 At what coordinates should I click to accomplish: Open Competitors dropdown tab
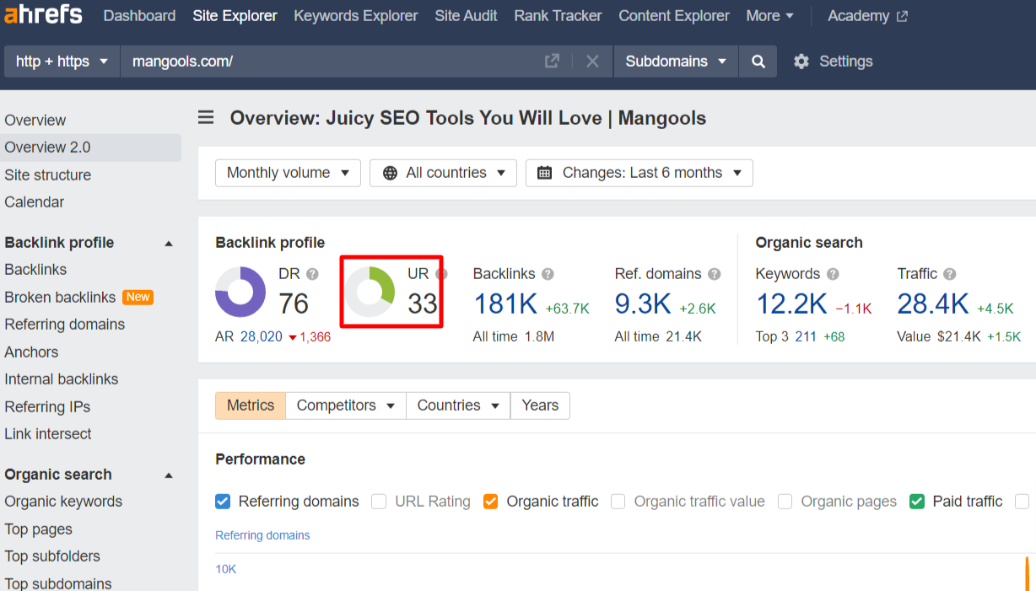pyautogui.click(x=346, y=406)
